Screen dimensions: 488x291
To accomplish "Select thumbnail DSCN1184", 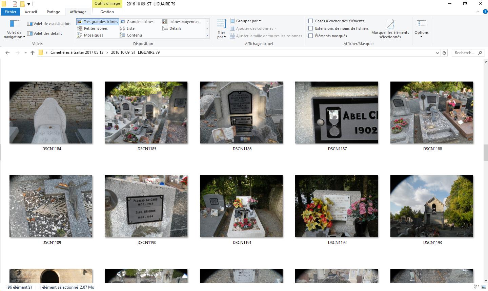I will coord(51,112).
